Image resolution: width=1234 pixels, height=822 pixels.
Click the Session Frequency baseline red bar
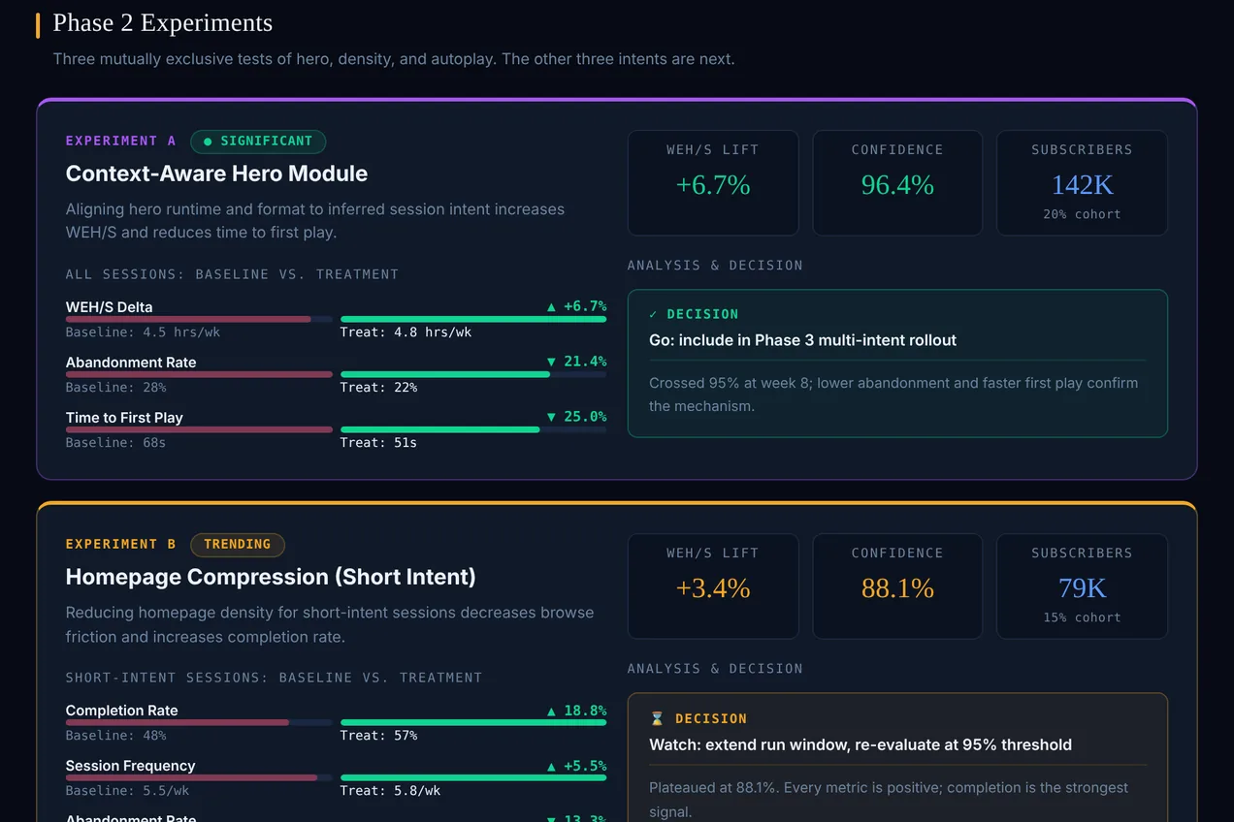tap(191, 777)
